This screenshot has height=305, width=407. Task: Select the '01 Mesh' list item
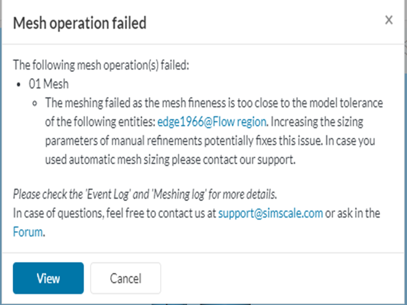(x=49, y=83)
